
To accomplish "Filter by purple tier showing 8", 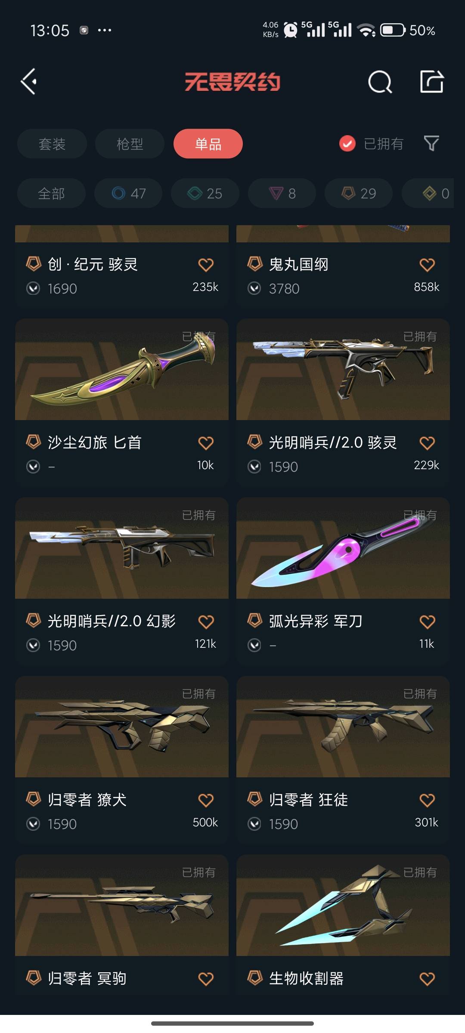I will pyautogui.click(x=282, y=193).
